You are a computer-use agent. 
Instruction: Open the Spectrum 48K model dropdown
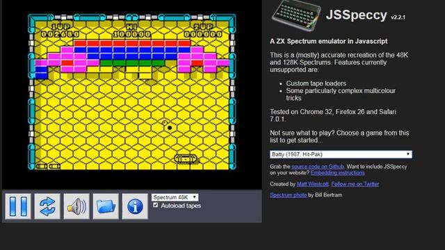175,197
